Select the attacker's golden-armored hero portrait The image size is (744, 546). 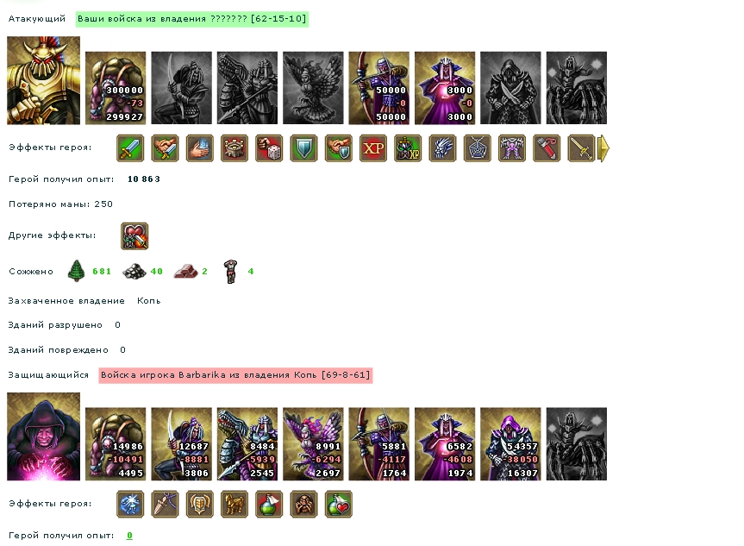[x=44, y=81]
